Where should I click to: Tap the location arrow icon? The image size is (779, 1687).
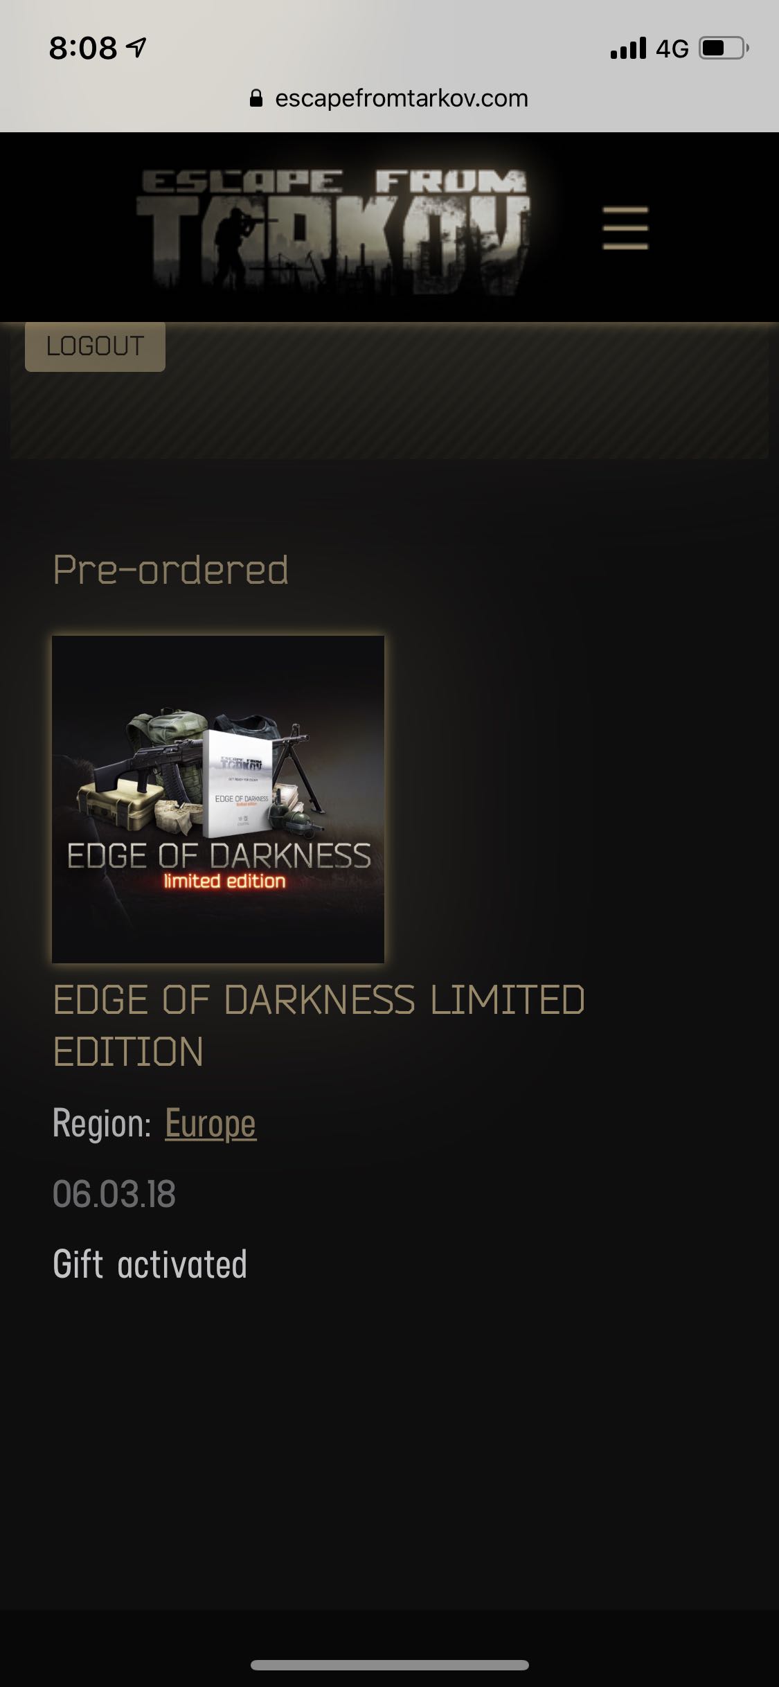(x=136, y=47)
